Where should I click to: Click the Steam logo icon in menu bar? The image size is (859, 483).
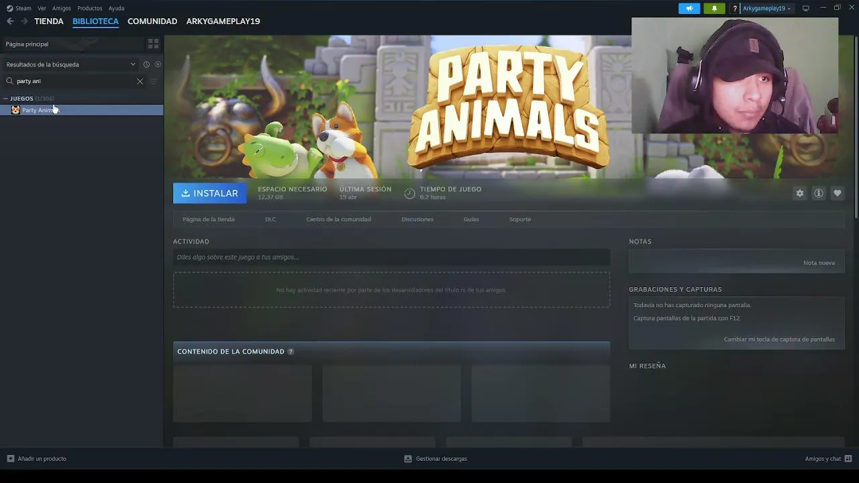9,8
